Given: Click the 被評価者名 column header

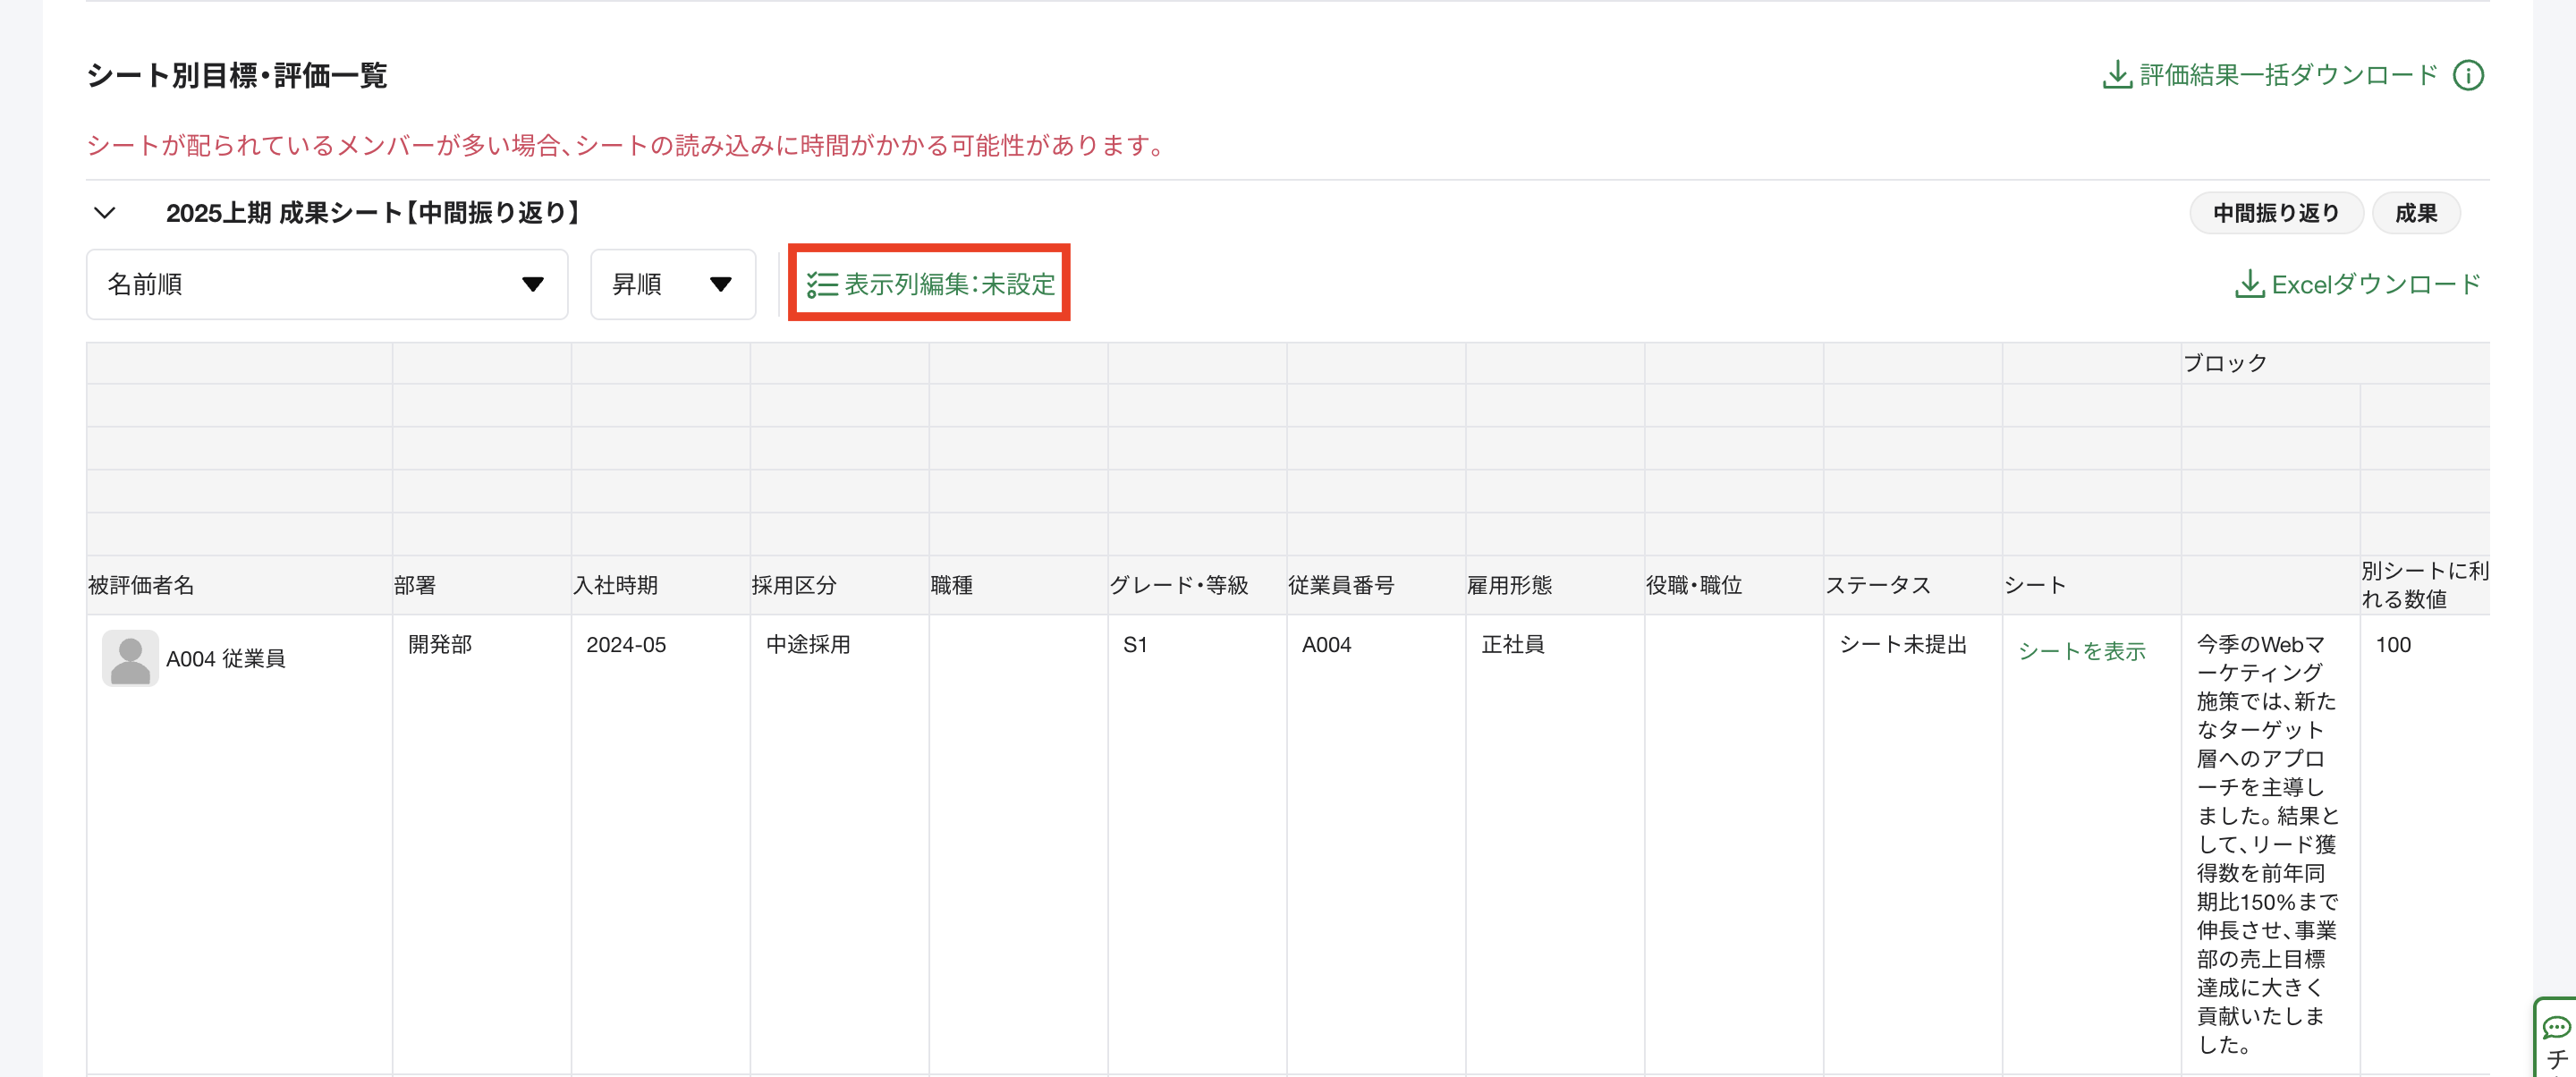Looking at the screenshot, I should click(x=141, y=585).
